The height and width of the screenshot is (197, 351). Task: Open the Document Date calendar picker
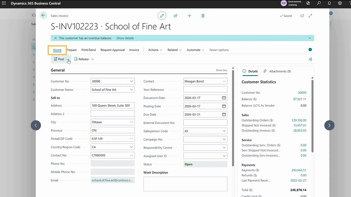click(x=224, y=98)
